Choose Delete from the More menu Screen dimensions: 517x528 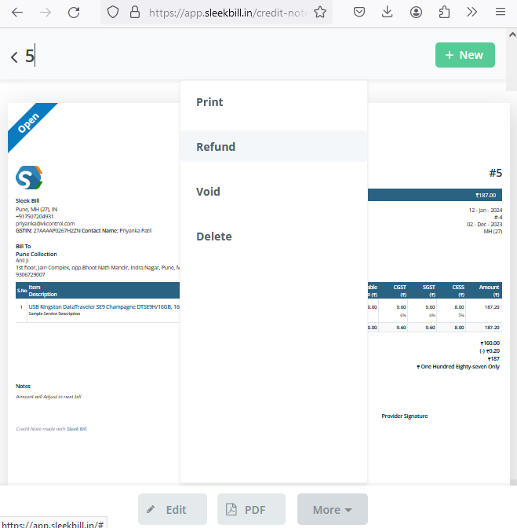213,236
